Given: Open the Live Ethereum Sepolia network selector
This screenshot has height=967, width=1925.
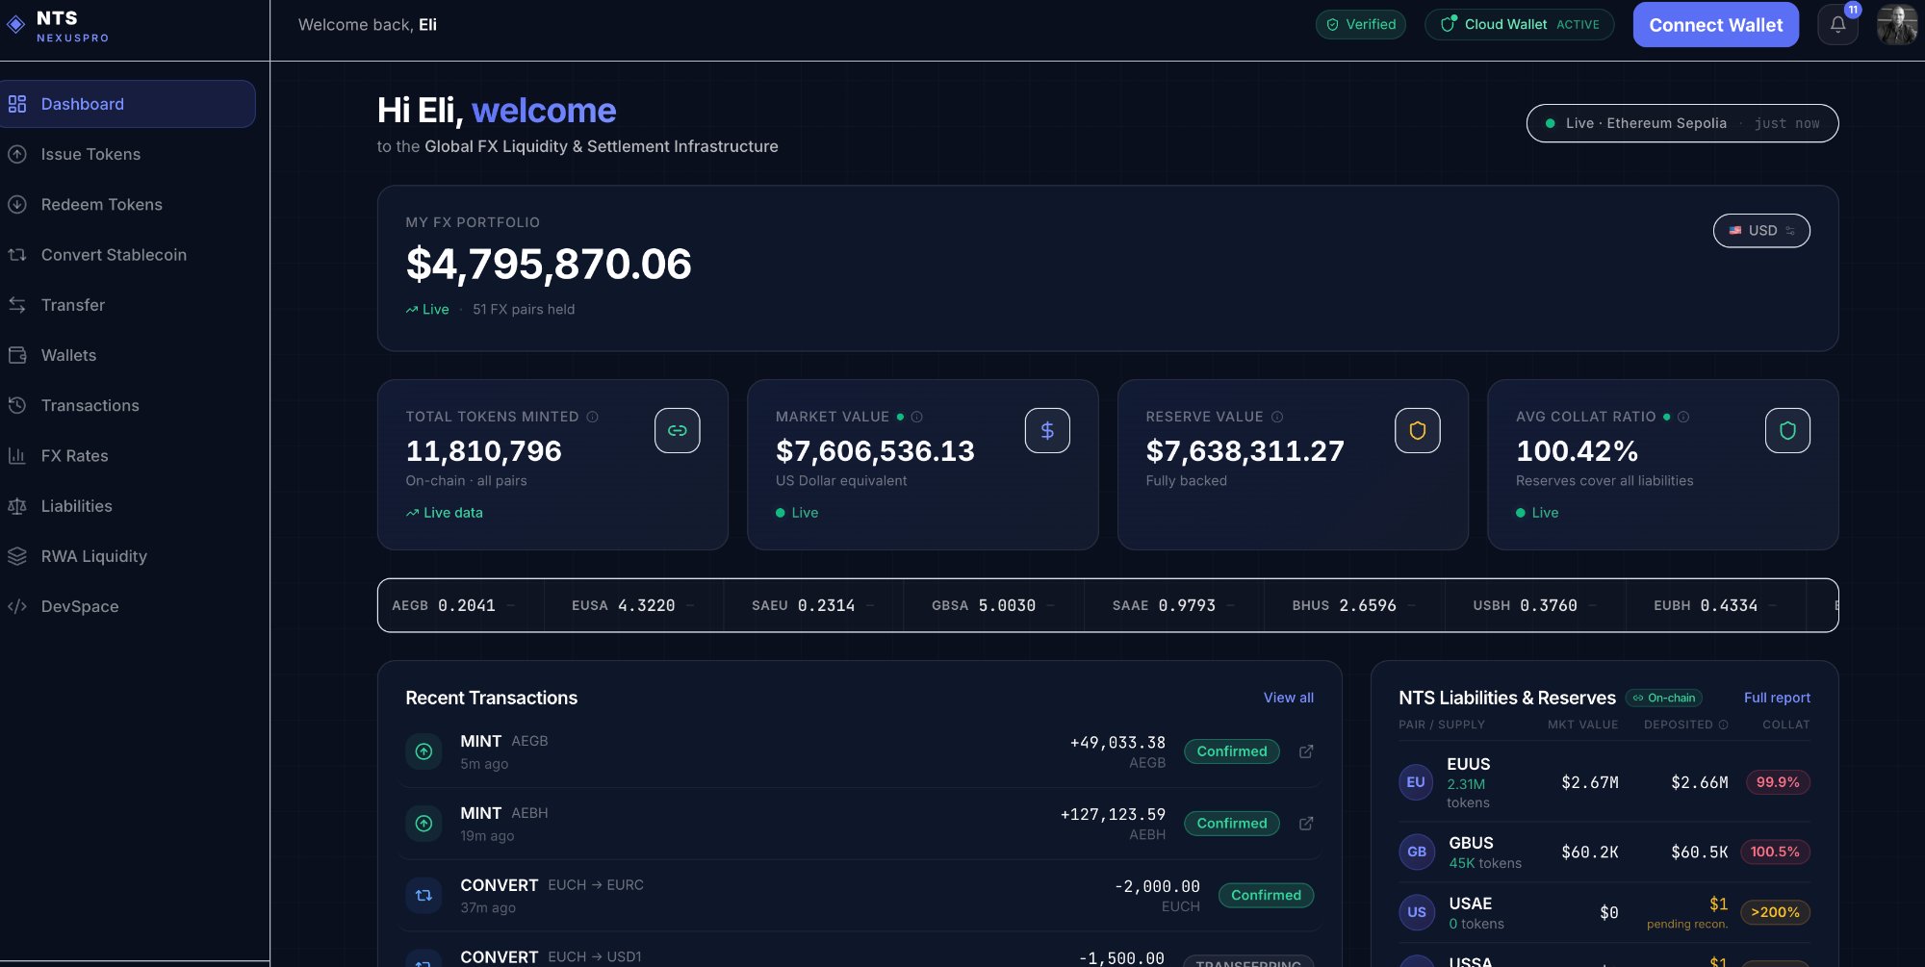Looking at the screenshot, I should pos(1681,123).
